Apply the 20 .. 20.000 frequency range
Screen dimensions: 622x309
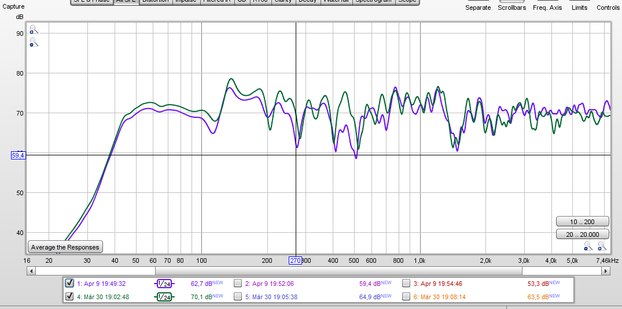(x=582, y=234)
